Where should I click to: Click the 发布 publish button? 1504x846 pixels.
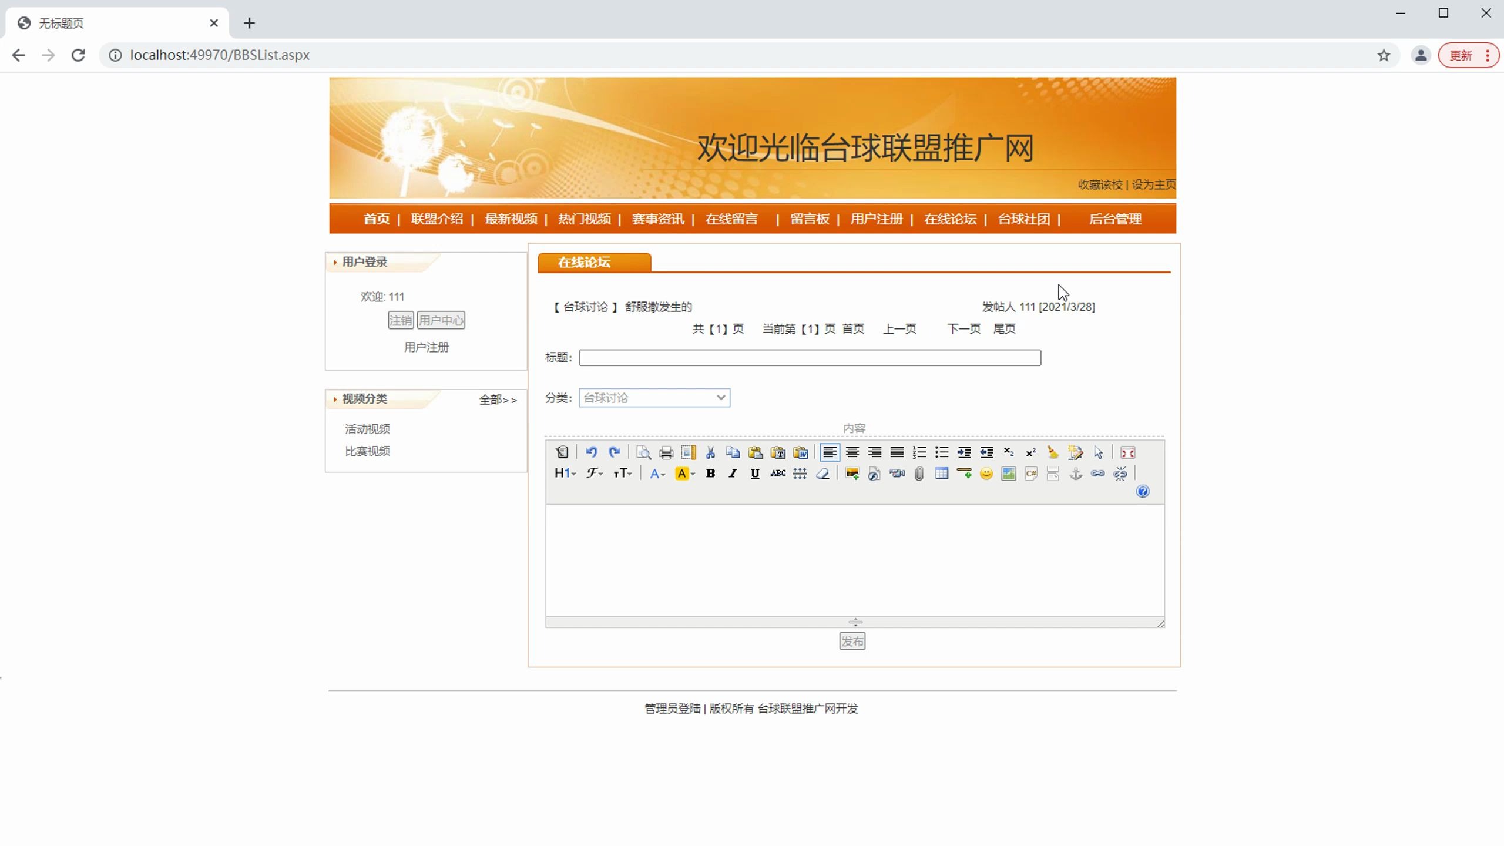pyautogui.click(x=852, y=641)
